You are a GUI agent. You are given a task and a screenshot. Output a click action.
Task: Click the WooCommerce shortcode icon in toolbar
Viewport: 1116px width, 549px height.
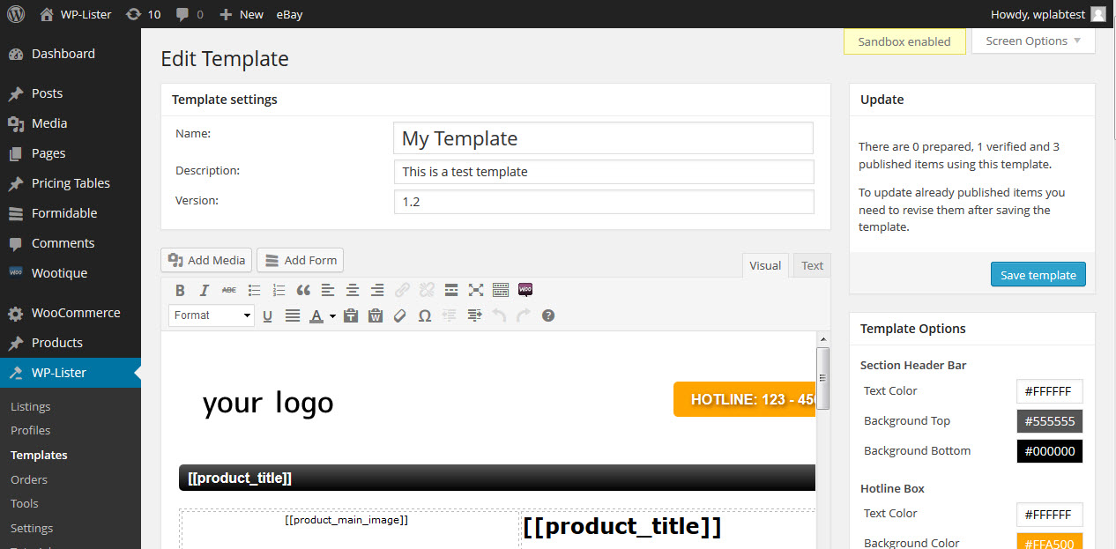pyautogui.click(x=525, y=290)
